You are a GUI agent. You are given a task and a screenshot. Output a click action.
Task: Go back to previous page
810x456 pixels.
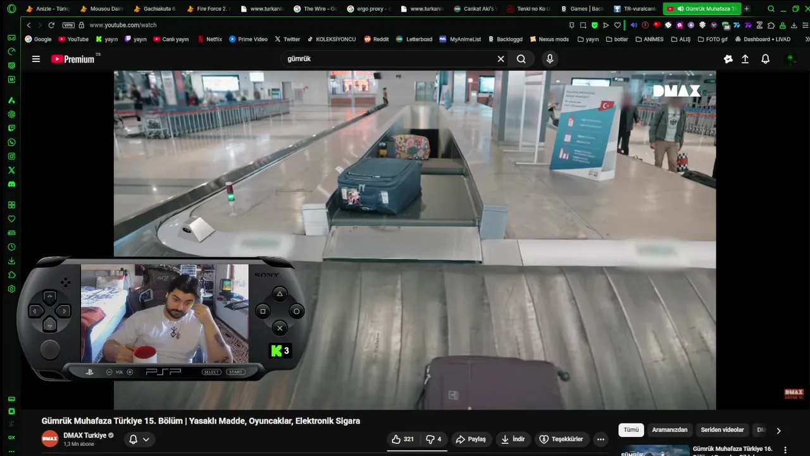click(28, 25)
